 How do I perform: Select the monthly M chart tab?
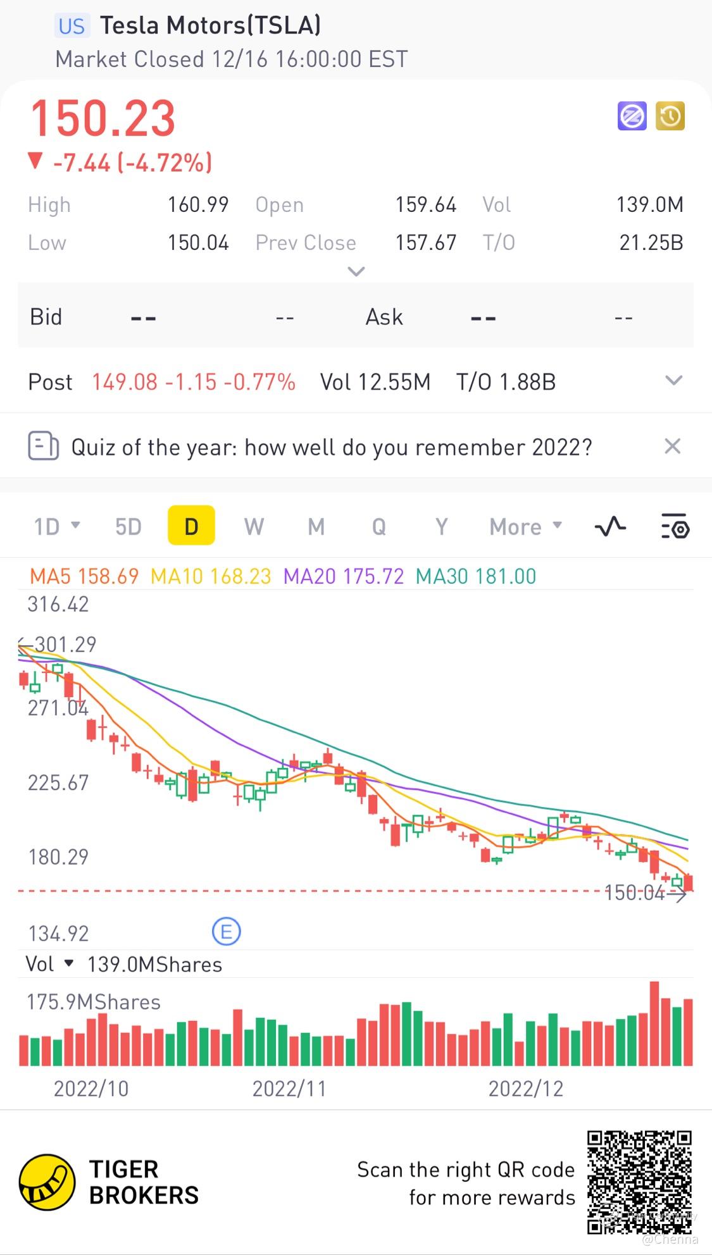point(316,526)
